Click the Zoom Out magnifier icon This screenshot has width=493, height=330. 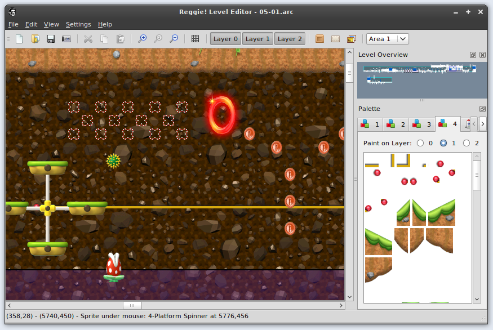point(174,39)
